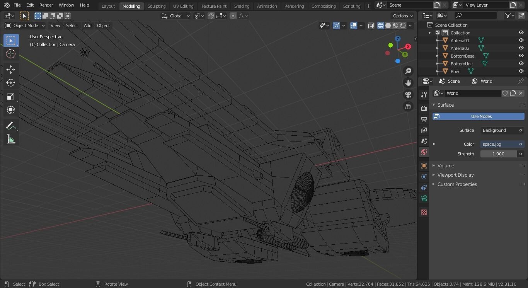This screenshot has width=528, height=288.
Task: Toggle Collection visibility eye
Action: coord(521,32)
